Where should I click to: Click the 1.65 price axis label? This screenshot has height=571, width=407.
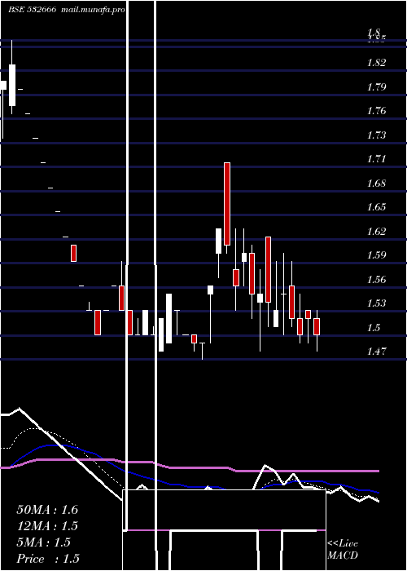(x=376, y=207)
